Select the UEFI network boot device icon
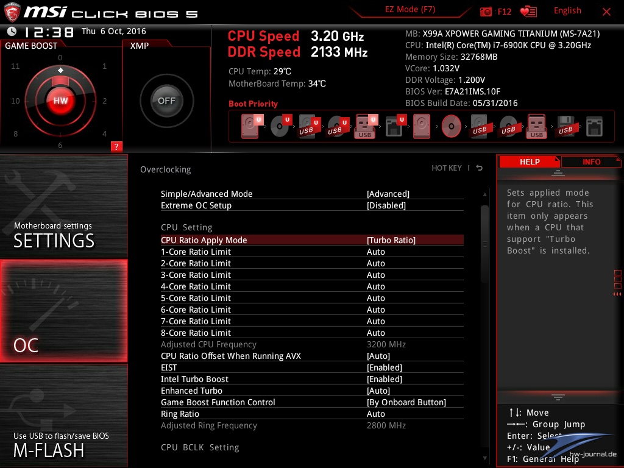Image resolution: width=624 pixels, height=468 pixels. (395, 126)
